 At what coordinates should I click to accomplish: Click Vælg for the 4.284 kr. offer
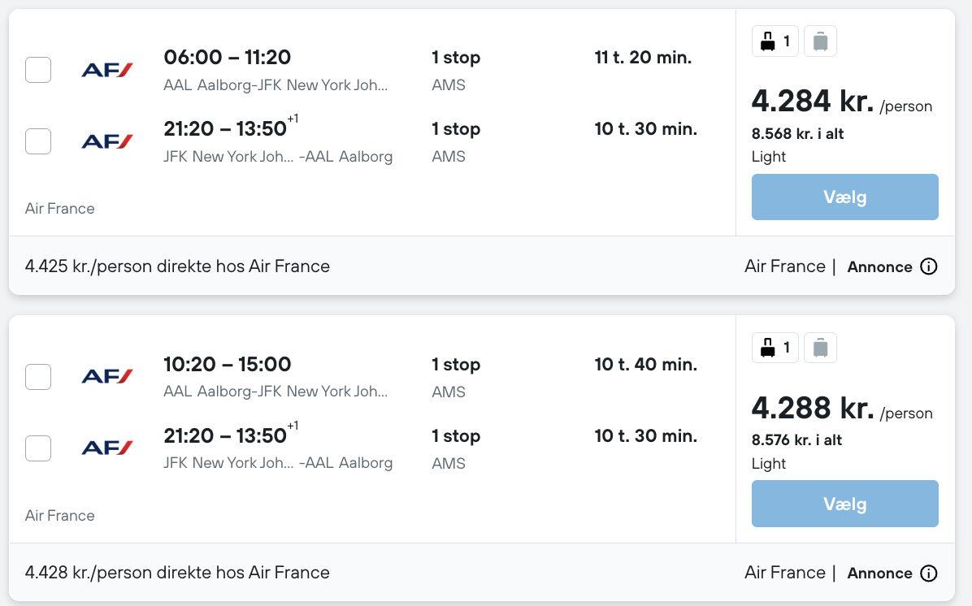point(845,197)
